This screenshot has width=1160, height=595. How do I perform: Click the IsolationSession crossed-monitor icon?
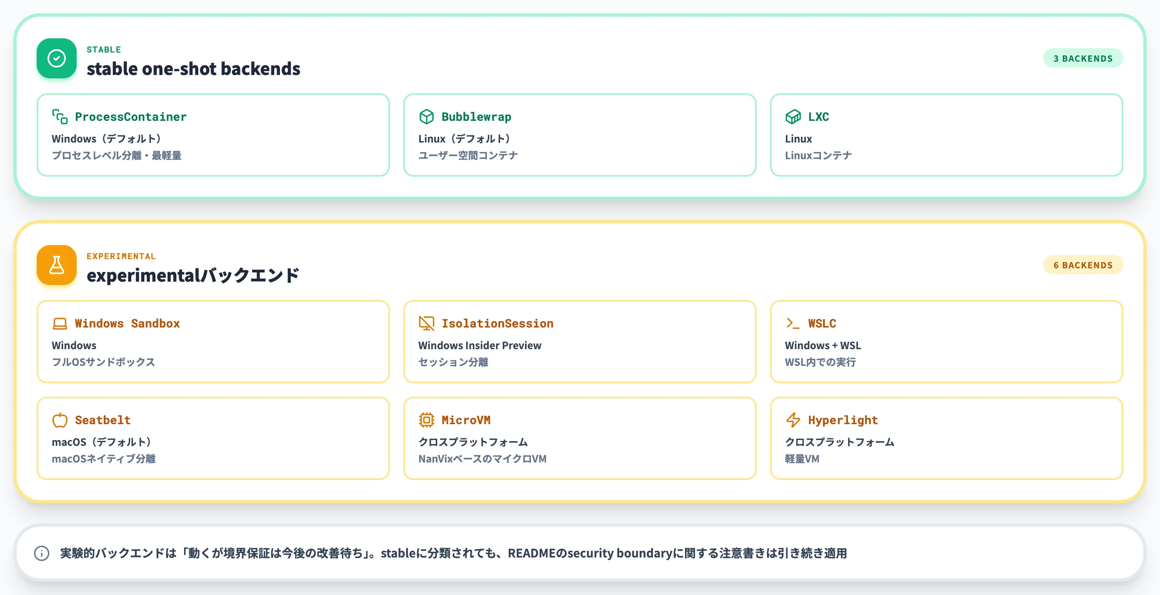[426, 323]
